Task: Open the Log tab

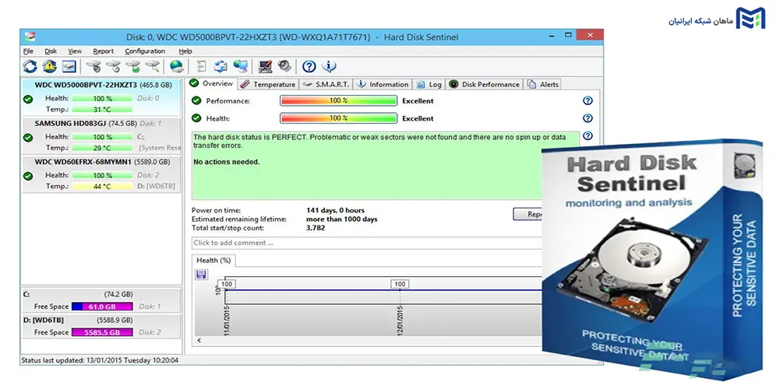Action: pyautogui.click(x=428, y=84)
